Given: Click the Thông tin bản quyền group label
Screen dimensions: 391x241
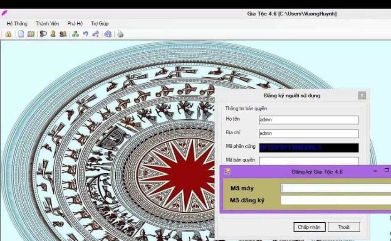Looking at the screenshot, I should [246, 108].
